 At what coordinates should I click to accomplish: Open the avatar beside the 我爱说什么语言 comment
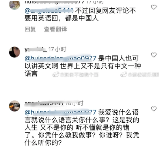click(15, 106)
